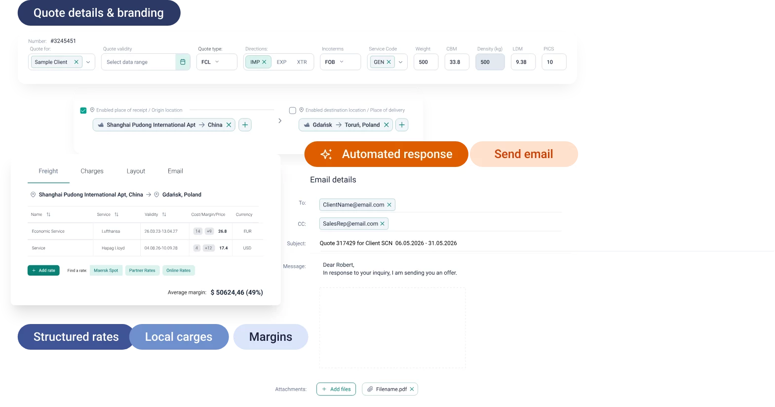
Task: Select the EXP direction option
Action: (x=281, y=62)
